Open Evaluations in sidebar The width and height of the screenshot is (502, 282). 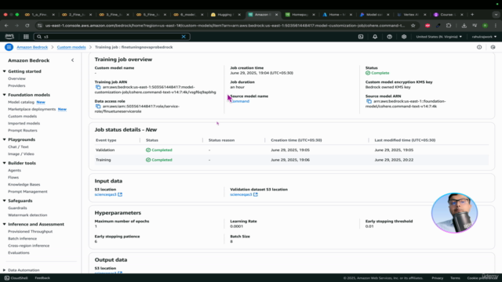coord(19,252)
